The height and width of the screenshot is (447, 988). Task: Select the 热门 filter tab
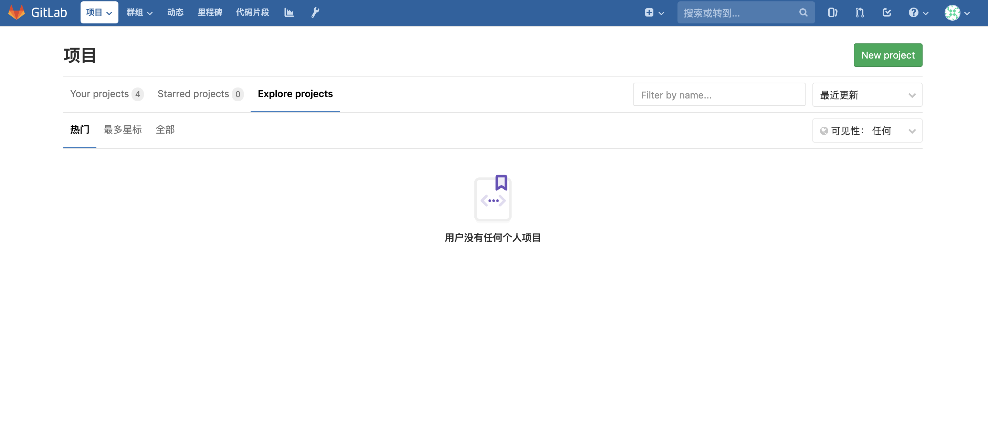click(80, 130)
